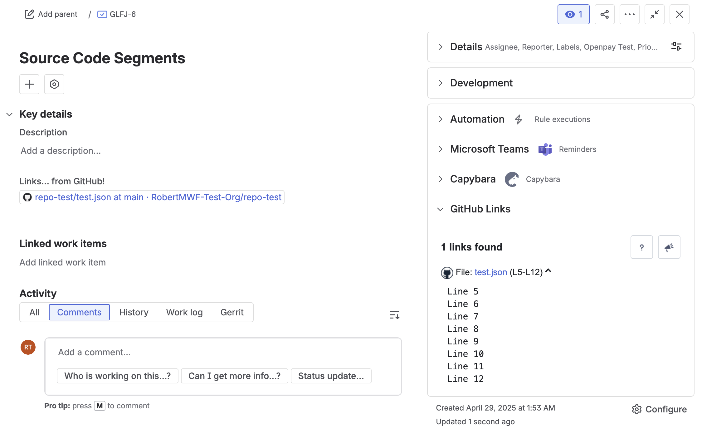The image size is (702, 428).
Task: Click the share icon
Action: pos(604,14)
